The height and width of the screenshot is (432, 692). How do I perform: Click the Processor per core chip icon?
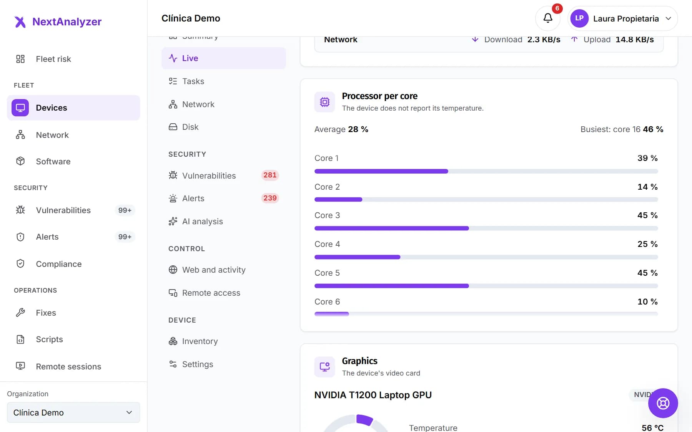(324, 102)
